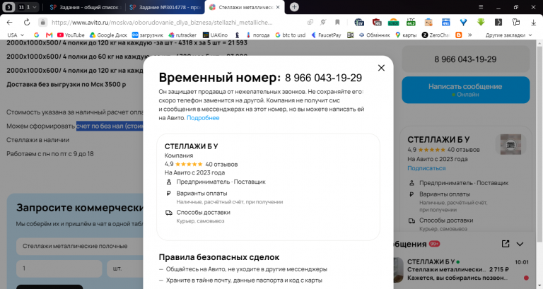Open the FaucetPay bookmark

tap(326, 35)
